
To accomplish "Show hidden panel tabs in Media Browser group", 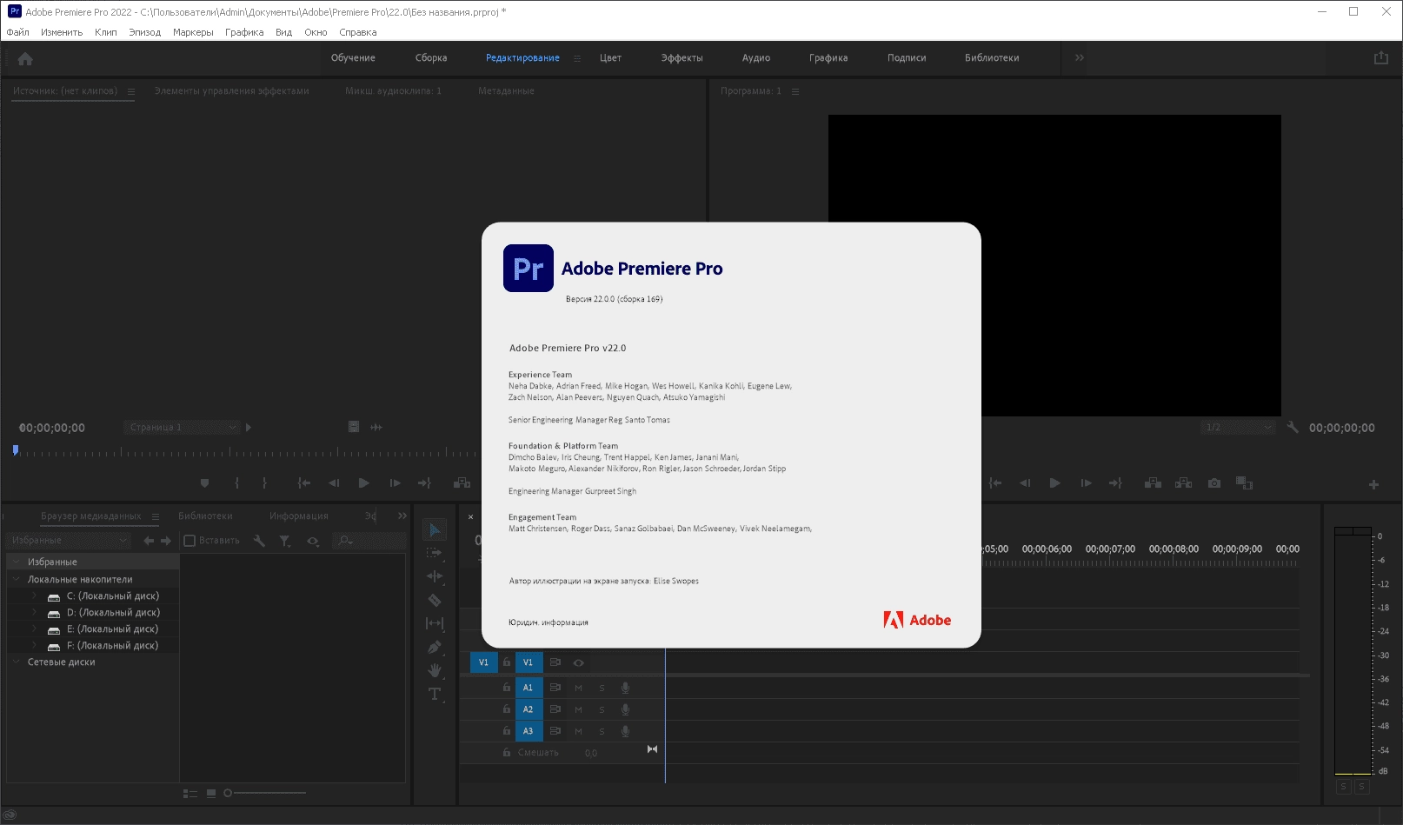I will pos(402,516).
